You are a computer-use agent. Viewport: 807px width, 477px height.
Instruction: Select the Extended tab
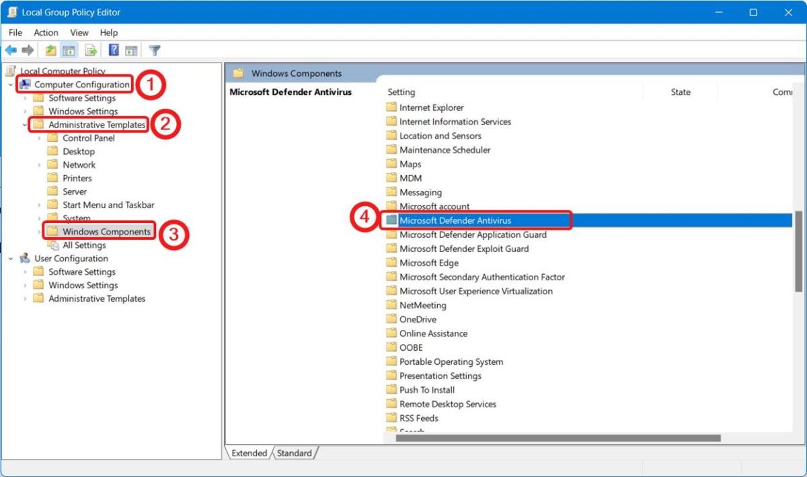pos(249,453)
